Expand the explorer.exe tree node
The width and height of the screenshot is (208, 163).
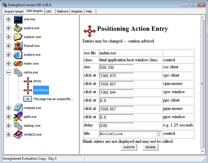8,37
